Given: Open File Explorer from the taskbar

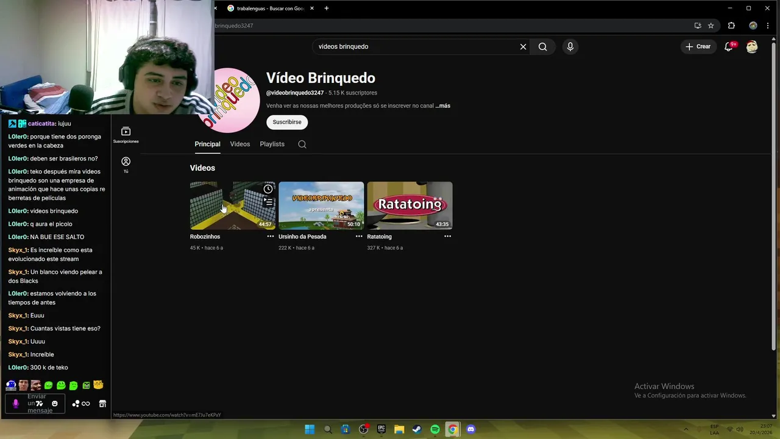Looking at the screenshot, I should 399,429.
